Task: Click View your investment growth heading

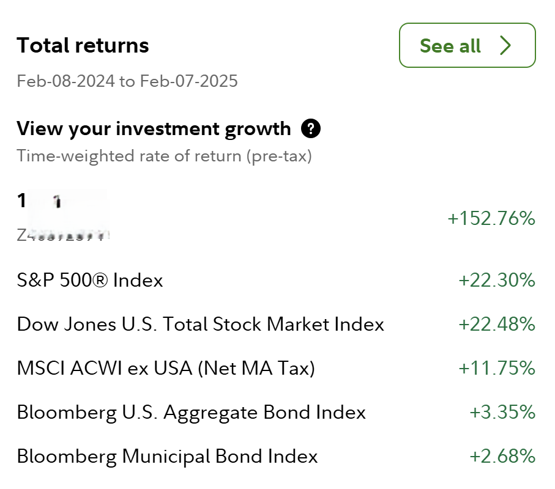Action: click(154, 129)
